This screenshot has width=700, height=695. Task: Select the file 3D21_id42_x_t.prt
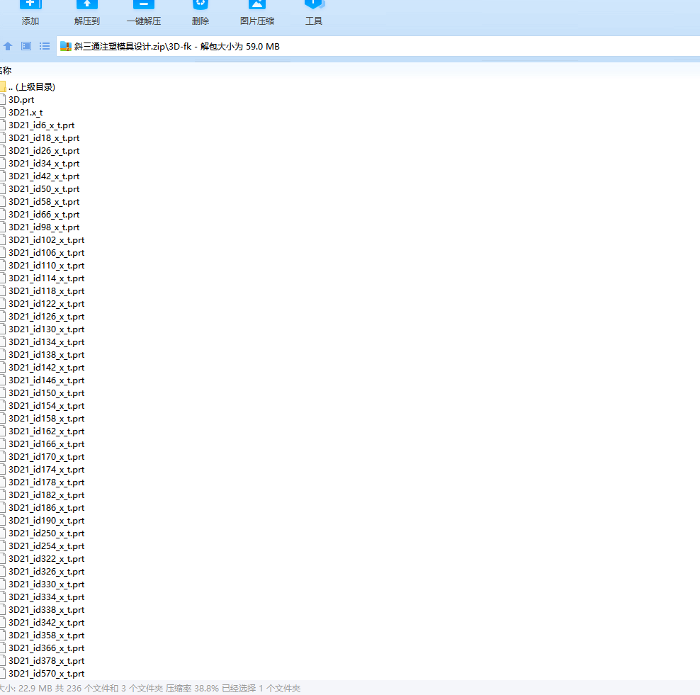pyautogui.click(x=44, y=176)
